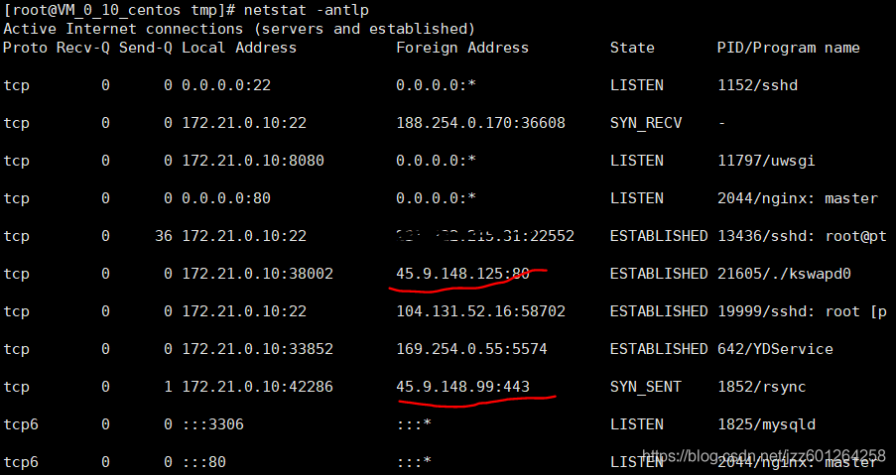Click the Local Address column header

[239, 48]
